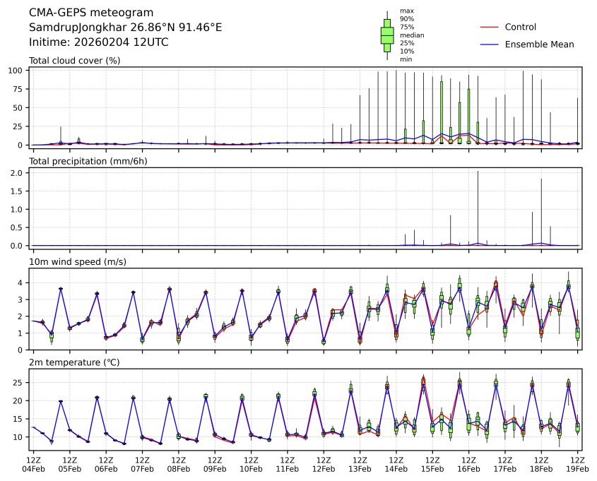Select the "Total cloud cover (%)" panel title
The height and width of the screenshot is (481, 597).
coord(74,61)
